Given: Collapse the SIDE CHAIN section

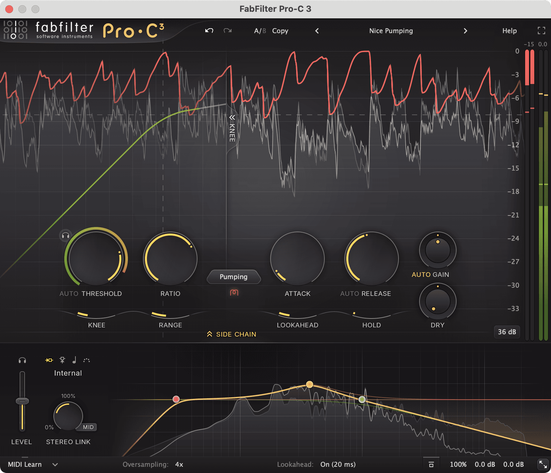Looking at the screenshot, I should click(232, 334).
